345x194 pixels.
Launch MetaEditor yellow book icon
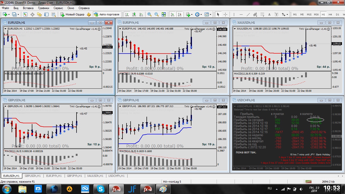89,14
